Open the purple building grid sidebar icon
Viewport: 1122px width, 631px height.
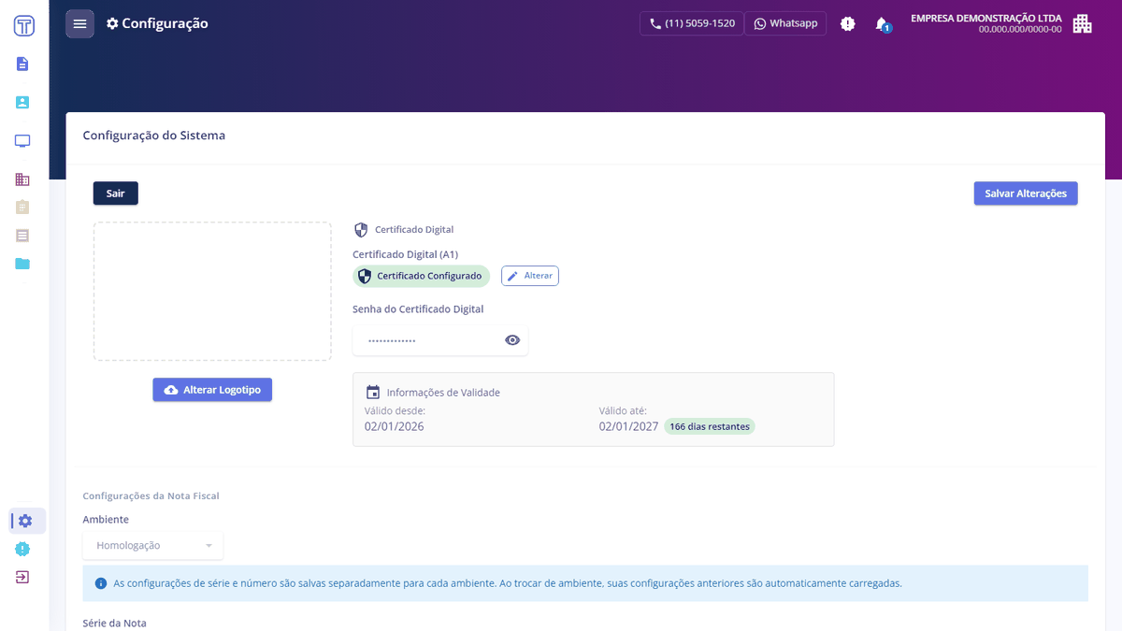22,179
